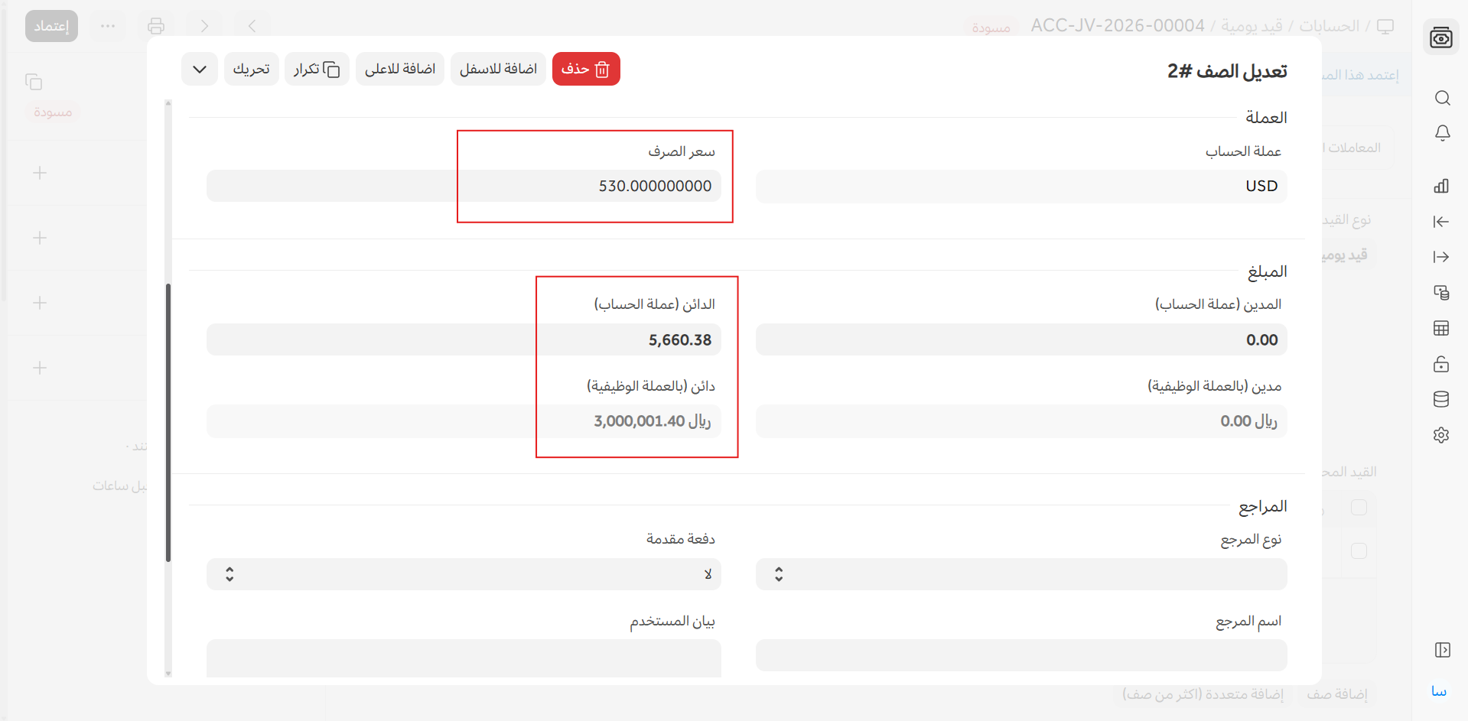
Task: Click the سعر الصرف exchange rate field
Action: point(464,186)
